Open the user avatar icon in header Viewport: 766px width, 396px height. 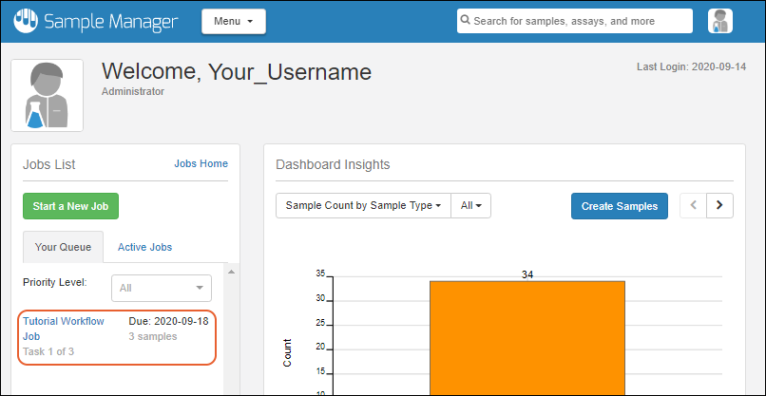click(x=719, y=21)
